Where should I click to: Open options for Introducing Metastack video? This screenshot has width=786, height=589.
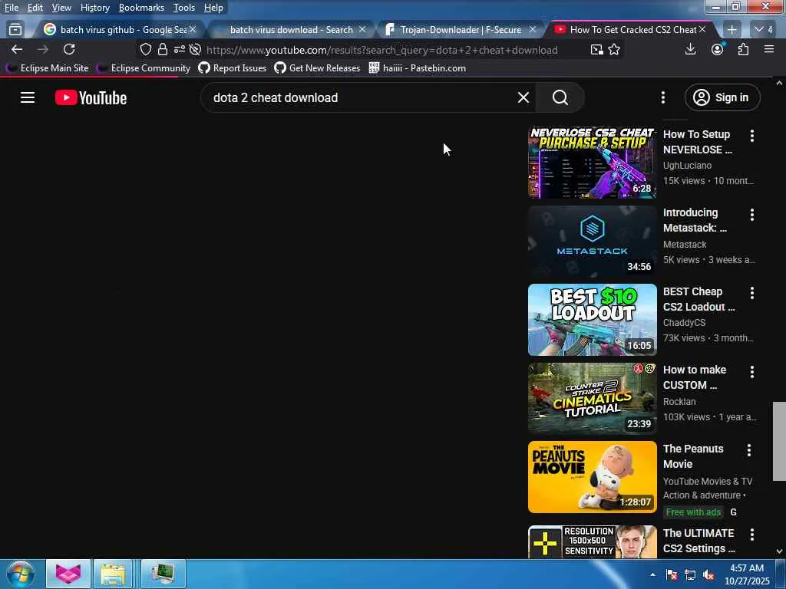pos(751,215)
